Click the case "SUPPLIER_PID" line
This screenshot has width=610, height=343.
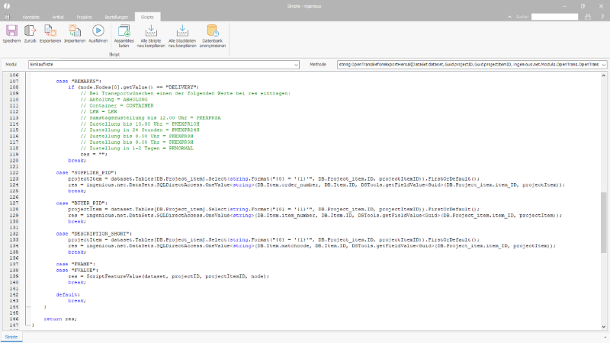tap(86, 173)
